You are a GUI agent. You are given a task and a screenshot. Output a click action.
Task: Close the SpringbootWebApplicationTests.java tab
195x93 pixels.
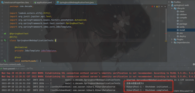[x=95, y=2]
